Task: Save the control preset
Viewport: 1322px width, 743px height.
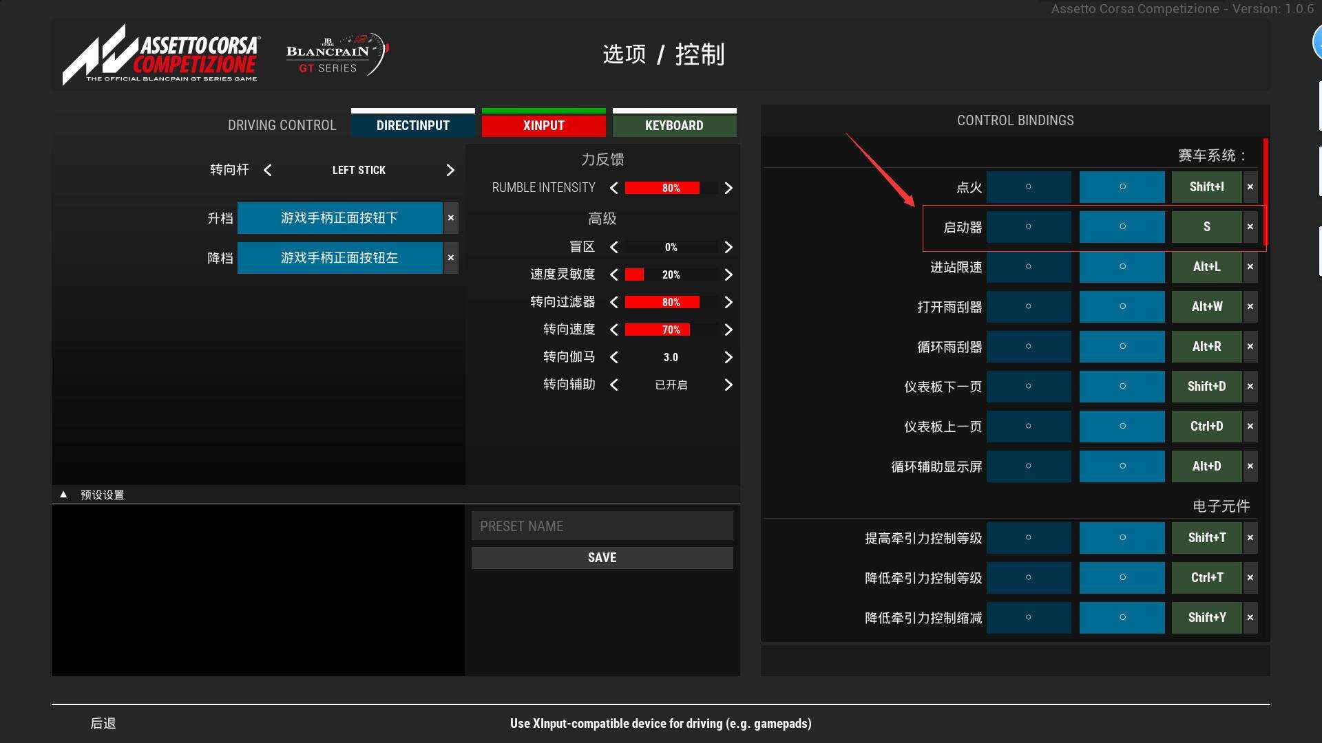Action: 602,558
